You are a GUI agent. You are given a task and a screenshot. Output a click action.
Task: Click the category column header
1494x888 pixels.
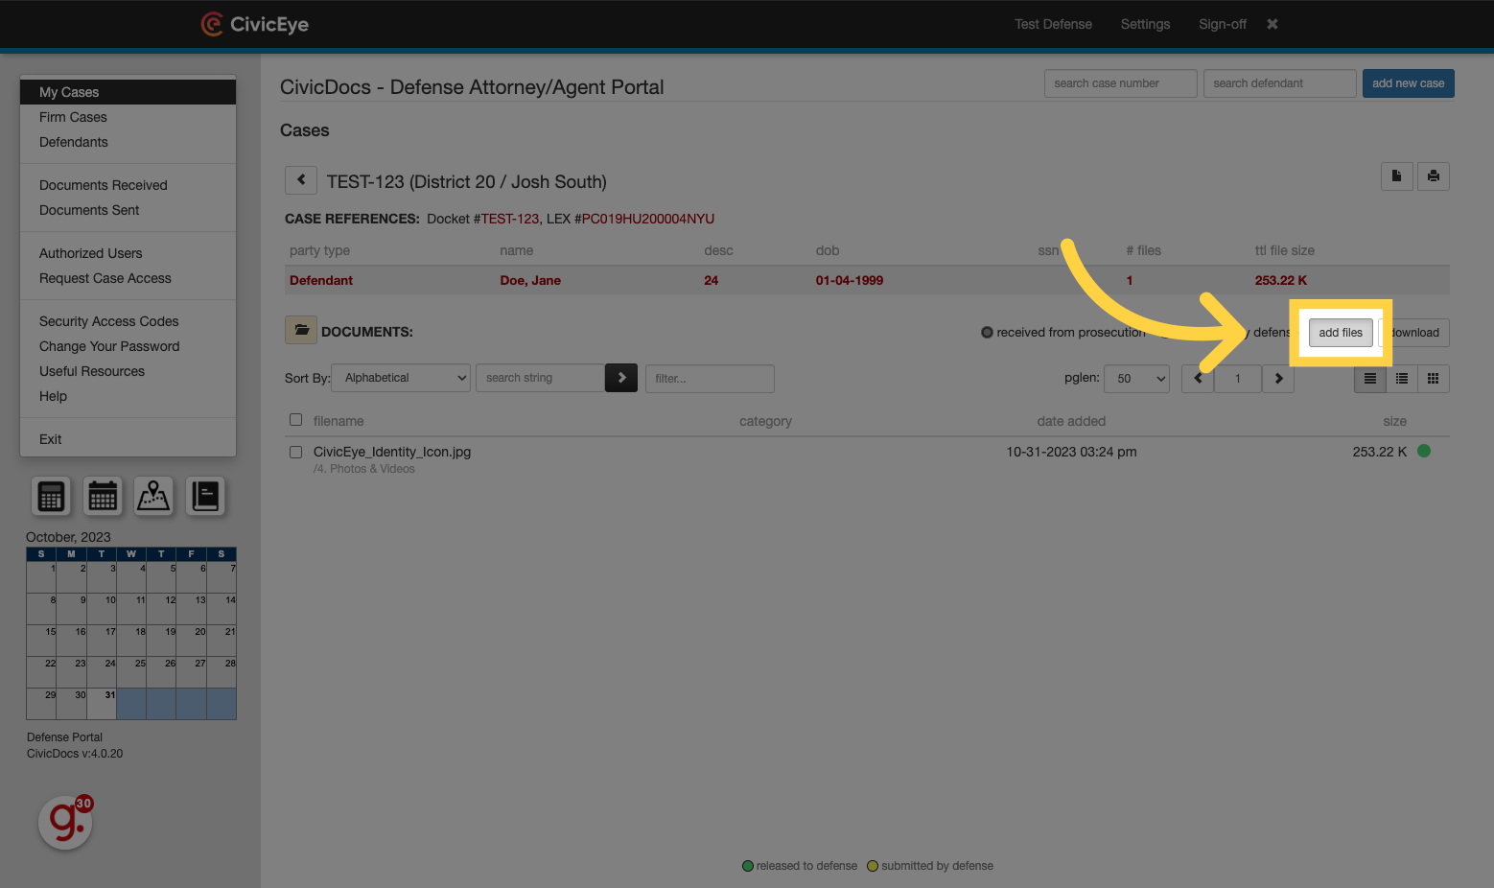[765, 421]
